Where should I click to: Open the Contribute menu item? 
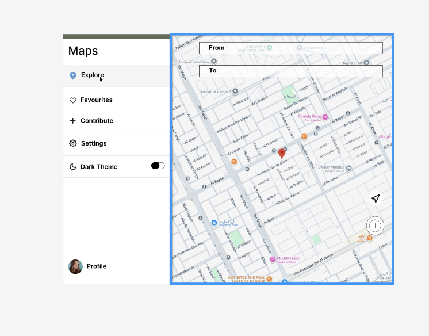[x=116, y=123]
